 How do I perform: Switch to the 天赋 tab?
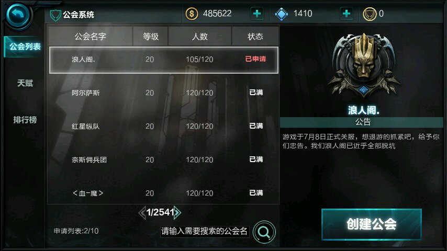tap(25, 83)
